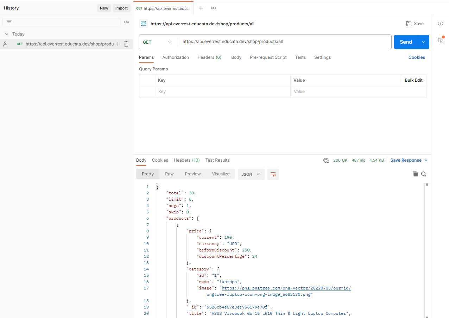This screenshot has height=318, width=449.
Task: Click the Send button
Action: (x=406, y=42)
